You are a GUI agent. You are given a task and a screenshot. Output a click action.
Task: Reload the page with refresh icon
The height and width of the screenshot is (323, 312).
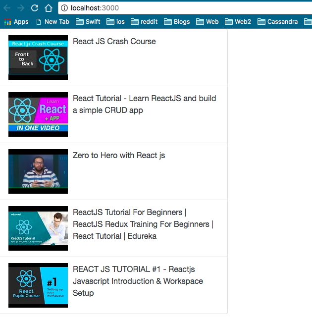pos(35,8)
